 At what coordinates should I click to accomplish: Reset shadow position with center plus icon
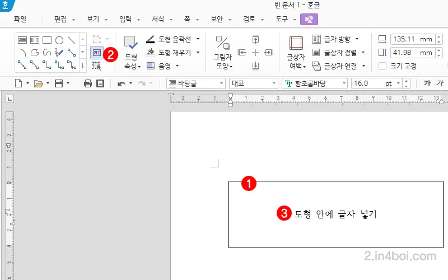255,53
